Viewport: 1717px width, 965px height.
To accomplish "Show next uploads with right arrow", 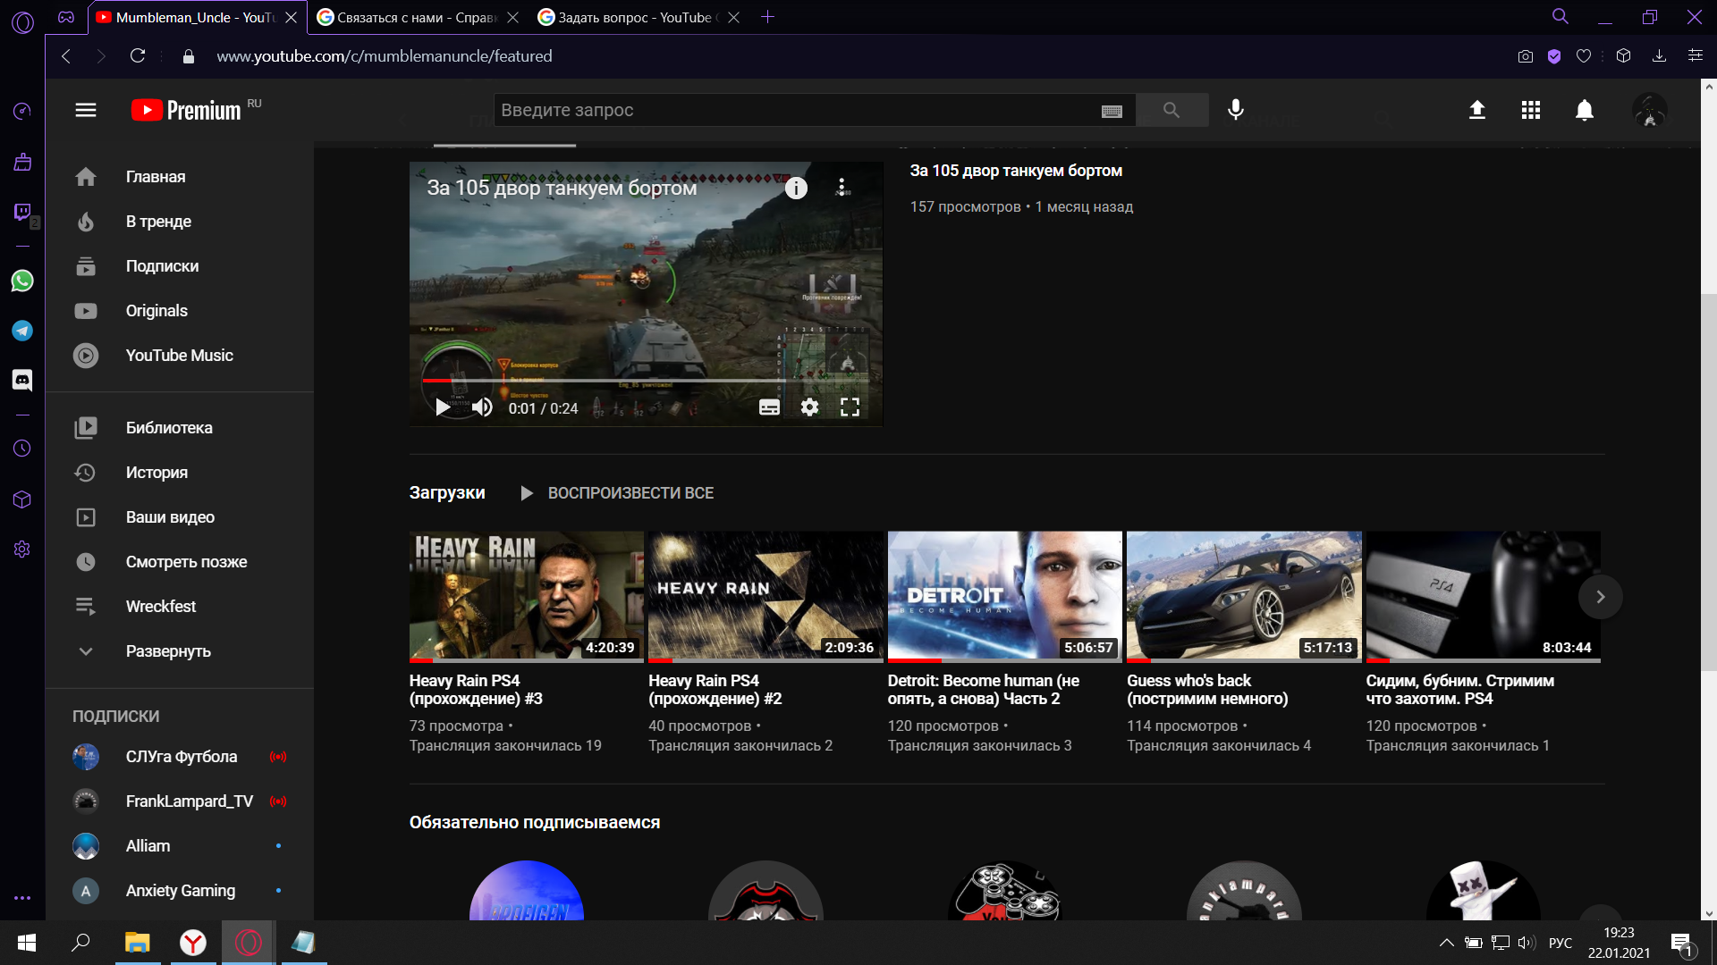I will [x=1601, y=597].
